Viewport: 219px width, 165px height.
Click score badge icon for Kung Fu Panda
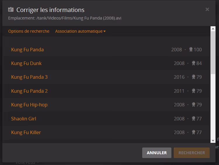[191, 50]
